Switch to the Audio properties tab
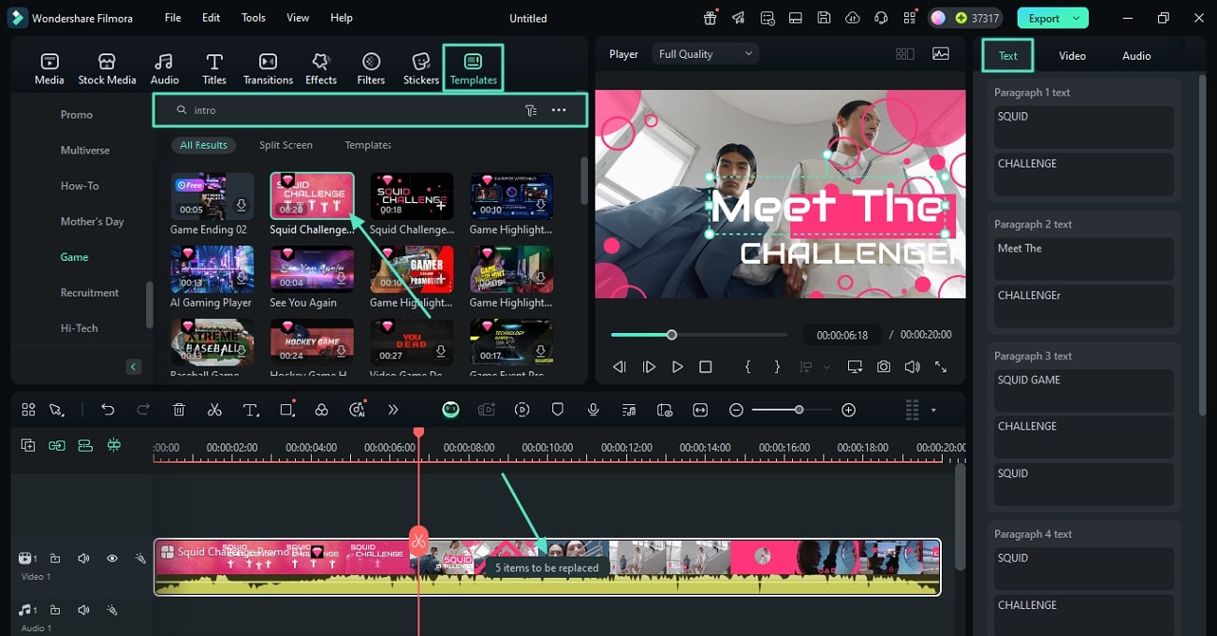The height and width of the screenshot is (636, 1217). (1136, 56)
